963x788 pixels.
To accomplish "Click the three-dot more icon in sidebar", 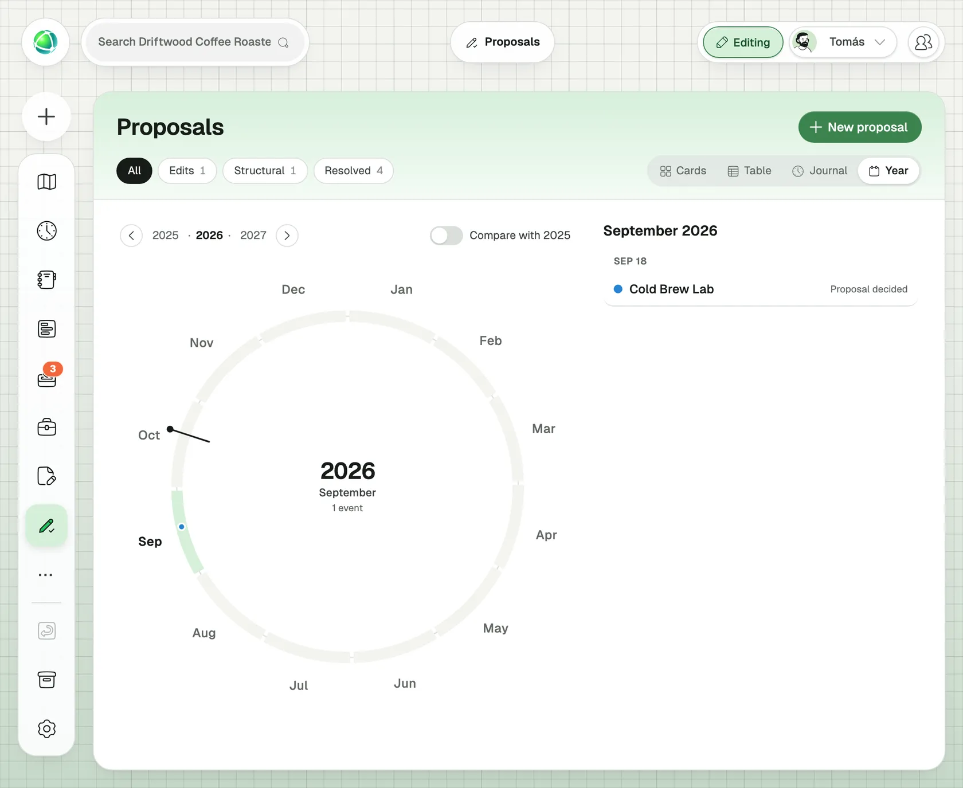I will tap(46, 575).
